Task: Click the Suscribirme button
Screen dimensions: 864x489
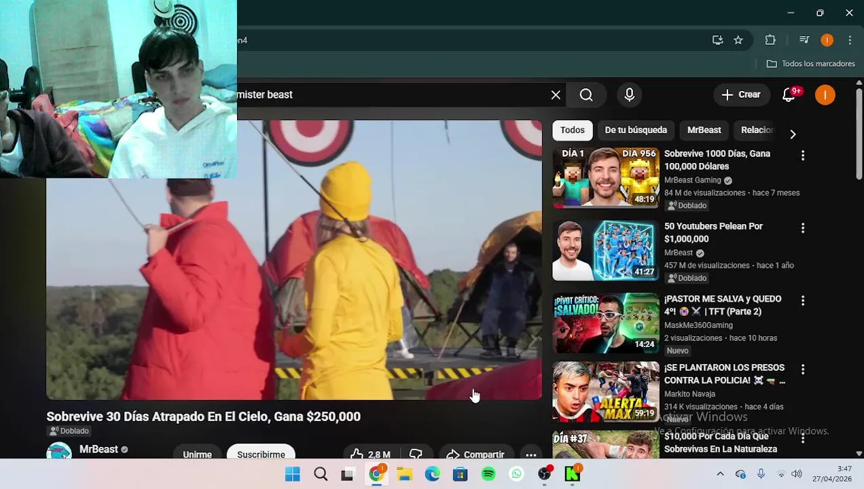Action: (261, 452)
